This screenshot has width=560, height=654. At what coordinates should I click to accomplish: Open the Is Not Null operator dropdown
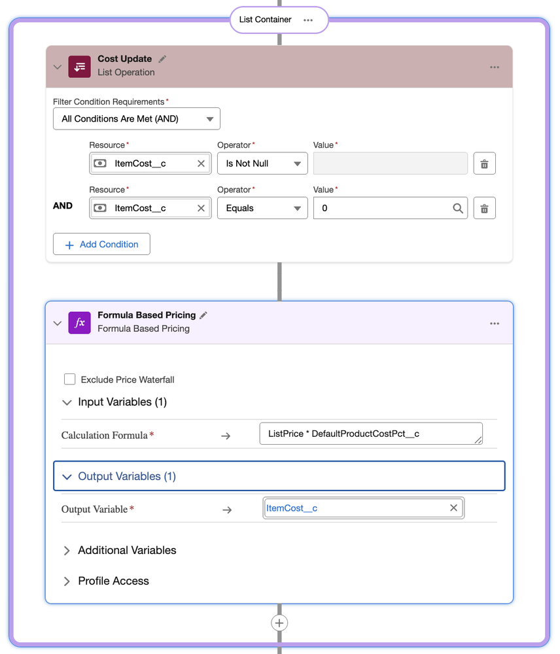(262, 163)
